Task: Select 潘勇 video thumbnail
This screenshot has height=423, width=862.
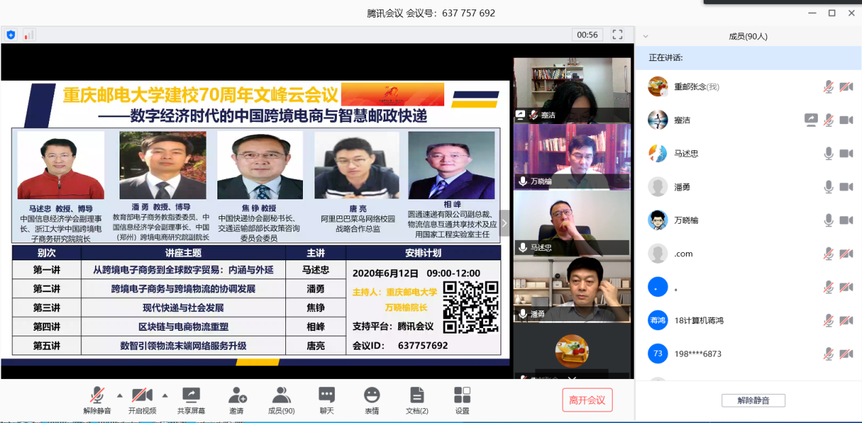Action: tap(572, 289)
